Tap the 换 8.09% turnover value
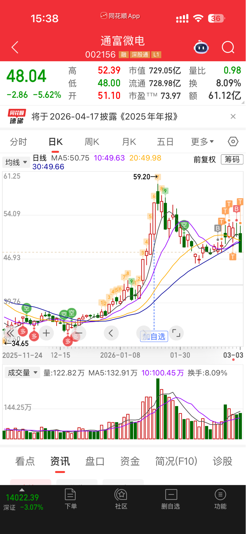 pos(228,83)
